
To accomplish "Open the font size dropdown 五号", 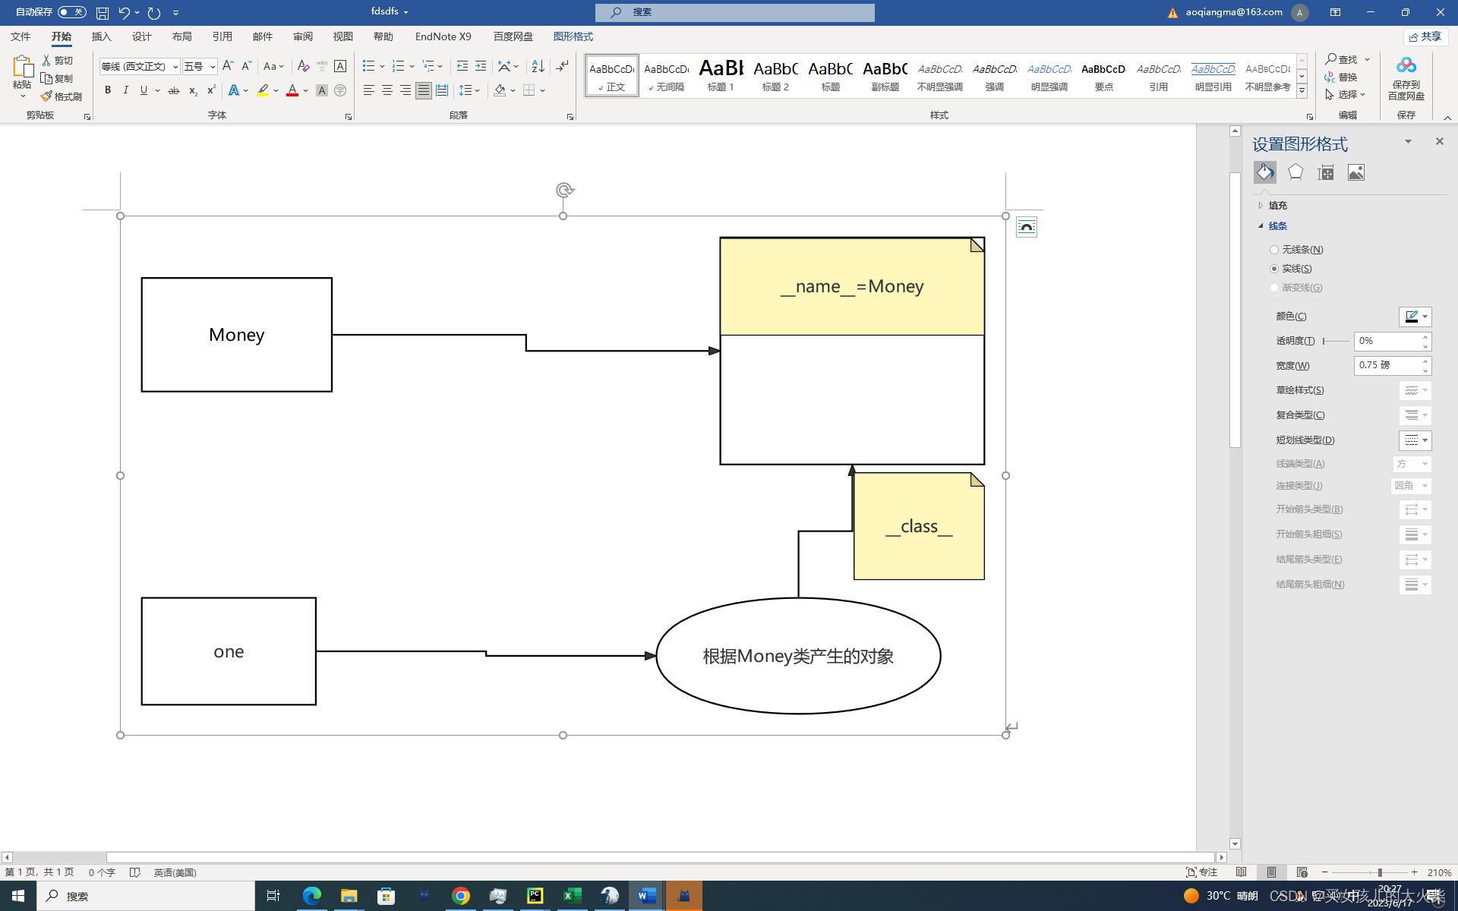I will tap(213, 67).
